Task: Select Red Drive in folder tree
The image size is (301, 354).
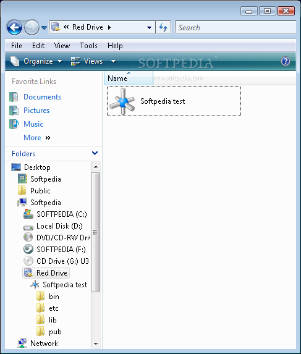Action: [52, 272]
